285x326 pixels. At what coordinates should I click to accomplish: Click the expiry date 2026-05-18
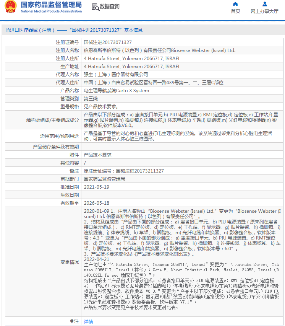96,203
